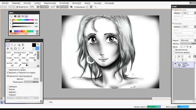
Task: Choose the Select pen tool
Action: [25, 59]
